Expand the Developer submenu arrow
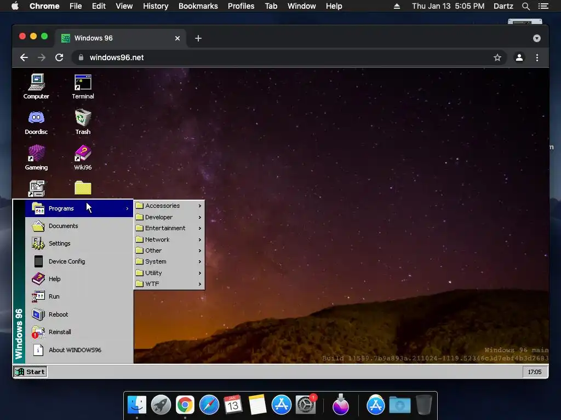The height and width of the screenshot is (420, 561). click(199, 217)
